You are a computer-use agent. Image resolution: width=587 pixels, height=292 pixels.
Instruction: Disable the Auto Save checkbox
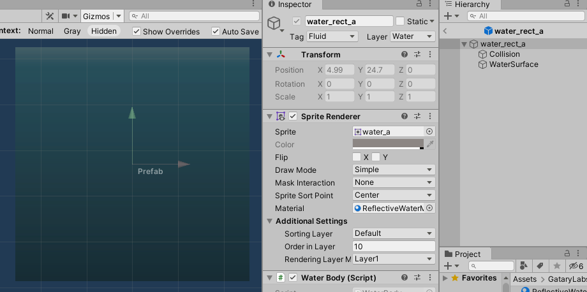click(216, 31)
